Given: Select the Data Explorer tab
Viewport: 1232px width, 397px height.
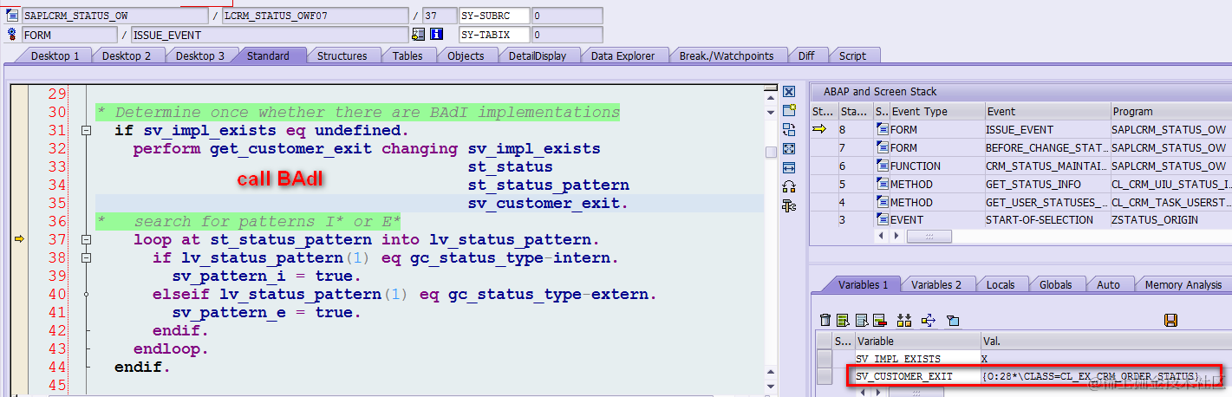Looking at the screenshot, I should click(623, 55).
